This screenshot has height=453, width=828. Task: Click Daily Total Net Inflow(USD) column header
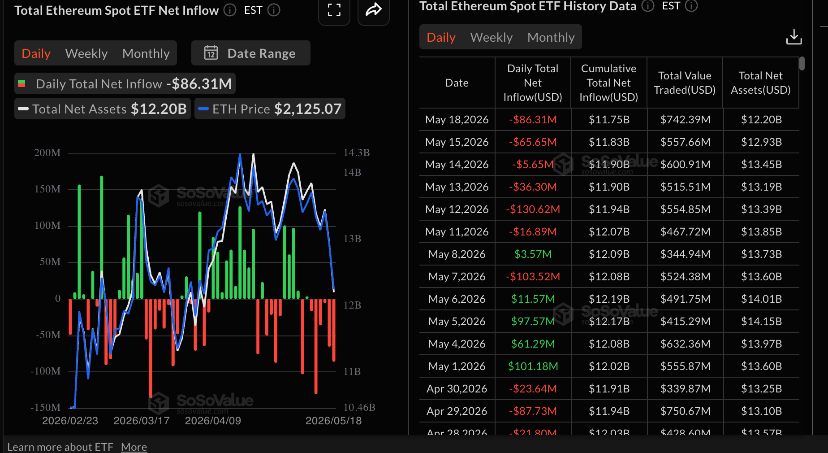[533, 83]
